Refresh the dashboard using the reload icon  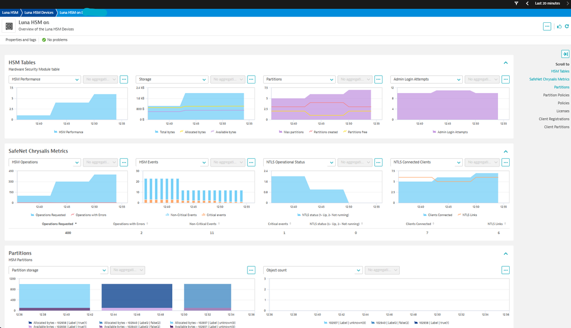[568, 26]
